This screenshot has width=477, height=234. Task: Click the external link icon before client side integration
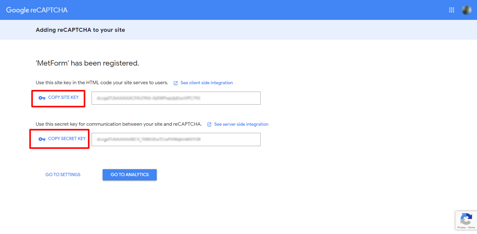175,83
